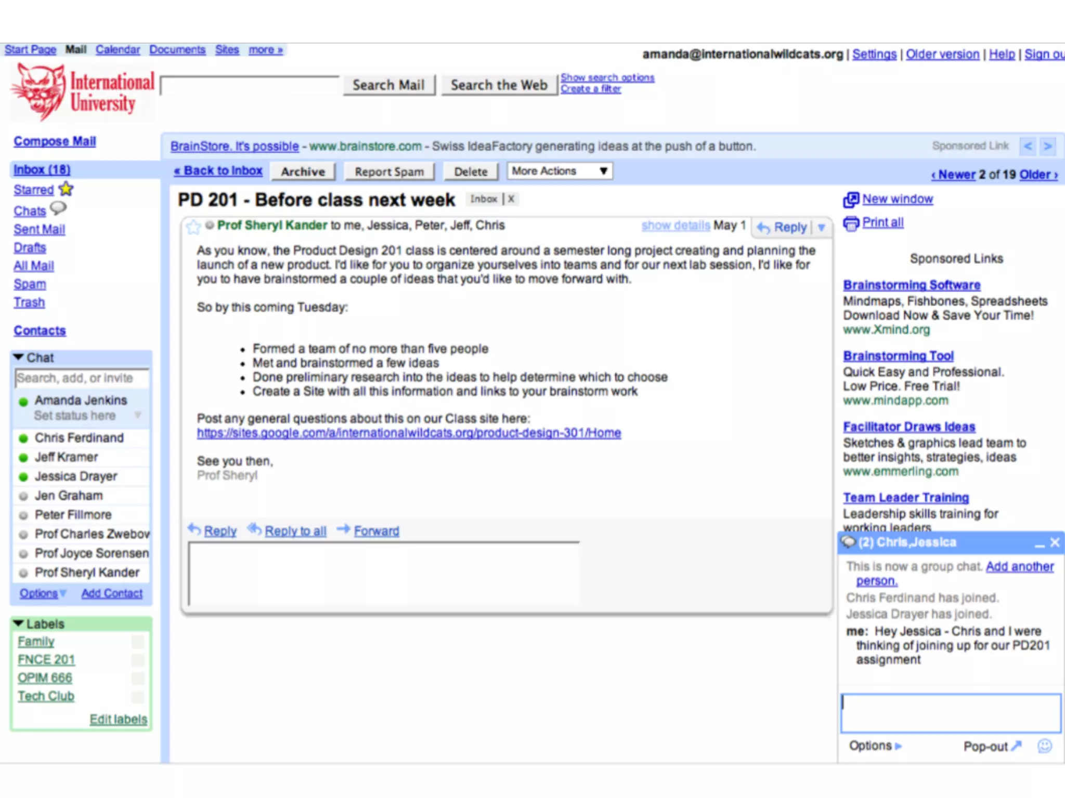Expand the more » menu
Image resolution: width=1065 pixels, height=798 pixels.
266,50
